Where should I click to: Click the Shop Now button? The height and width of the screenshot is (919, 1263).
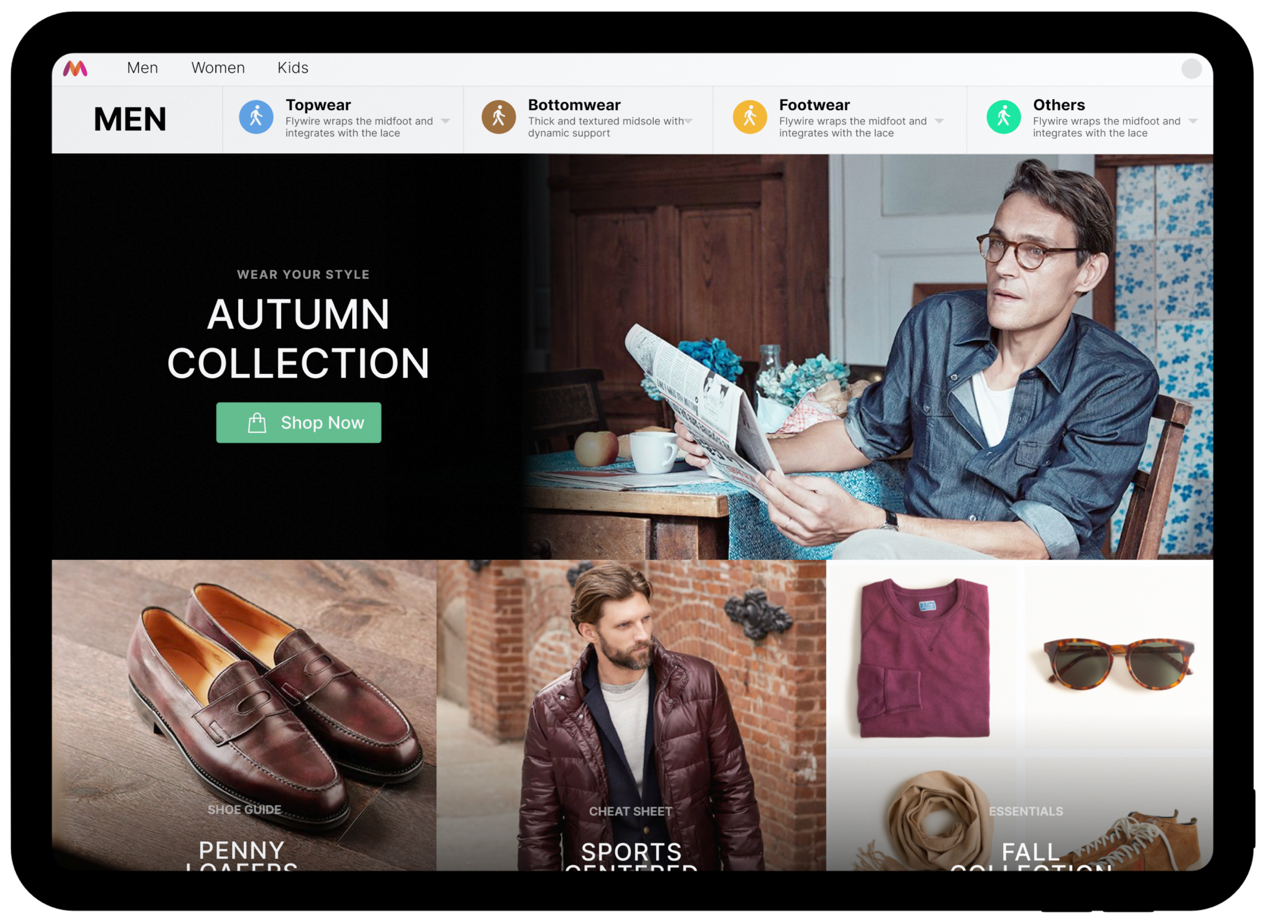[302, 422]
